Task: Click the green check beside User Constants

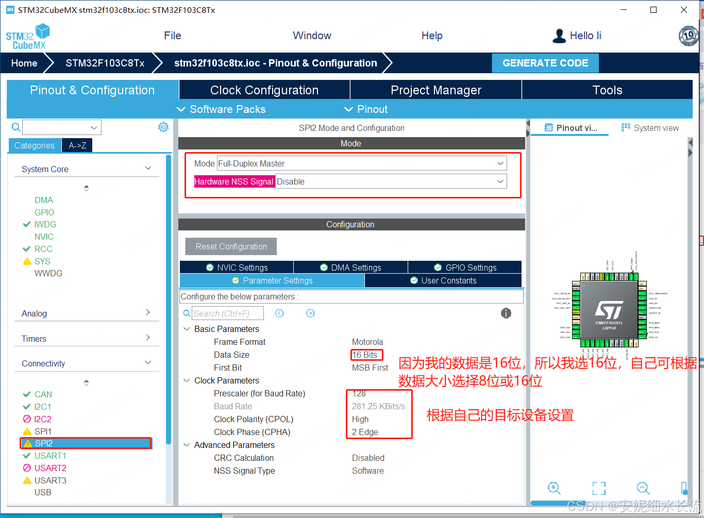Action: (x=414, y=280)
